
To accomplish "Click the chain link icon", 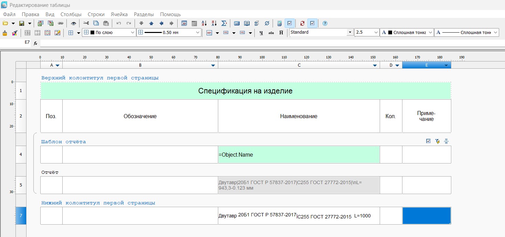I will [61, 23].
